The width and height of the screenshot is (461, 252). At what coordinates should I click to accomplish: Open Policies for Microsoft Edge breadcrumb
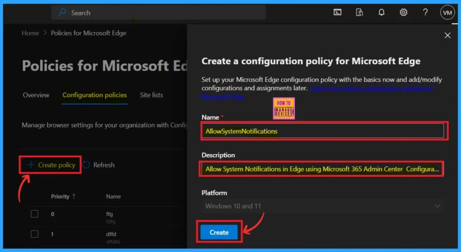click(89, 33)
